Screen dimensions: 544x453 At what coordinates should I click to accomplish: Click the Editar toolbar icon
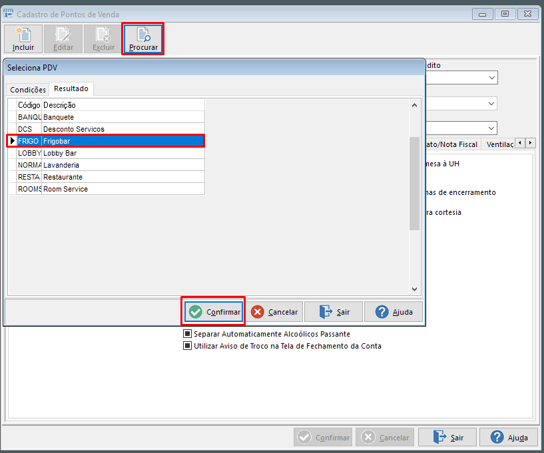63,39
